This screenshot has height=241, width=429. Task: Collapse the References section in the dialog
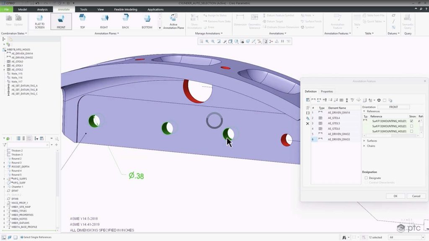(365, 111)
